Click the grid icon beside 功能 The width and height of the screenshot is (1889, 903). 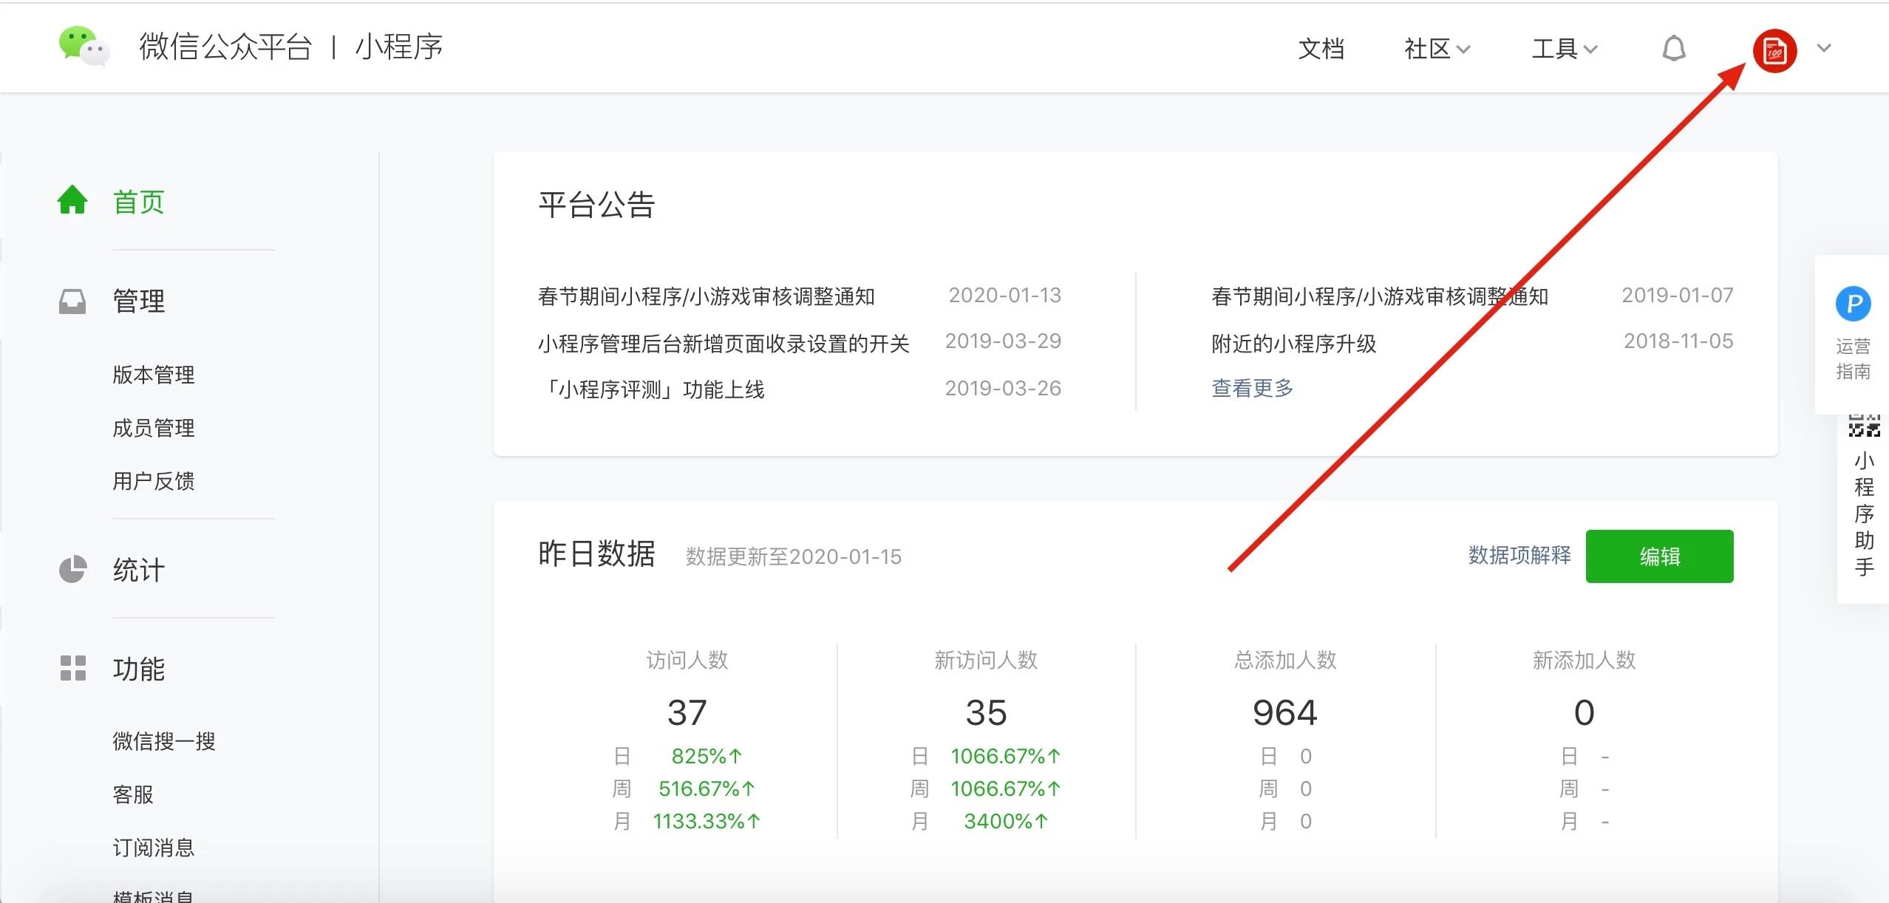[72, 668]
